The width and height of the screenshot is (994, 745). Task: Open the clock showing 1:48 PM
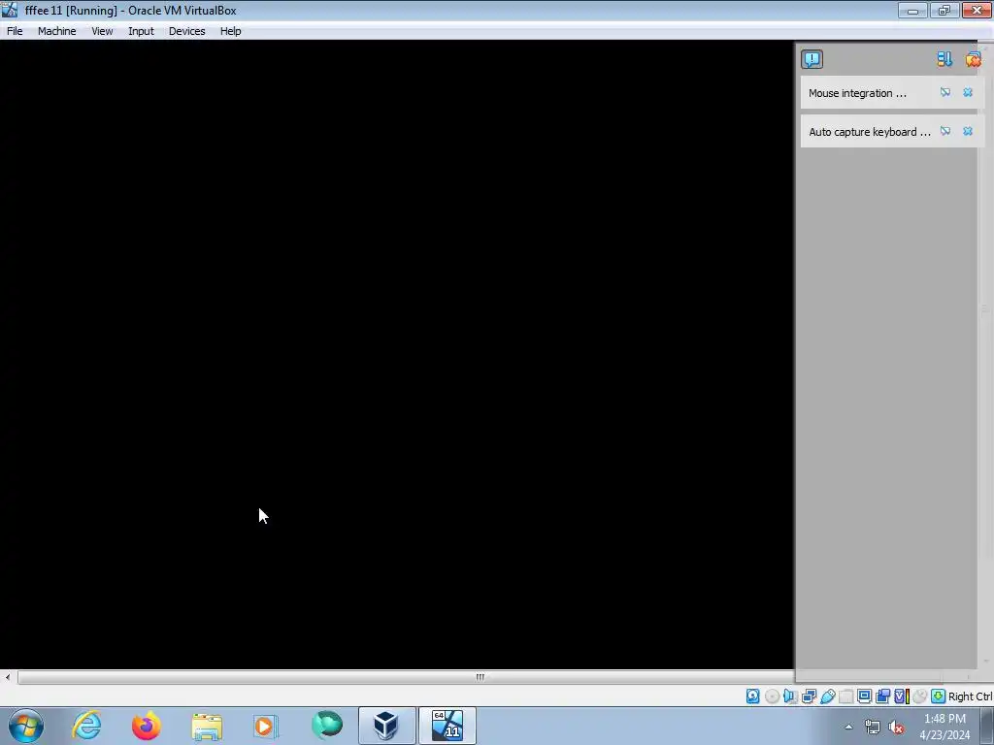(944, 727)
